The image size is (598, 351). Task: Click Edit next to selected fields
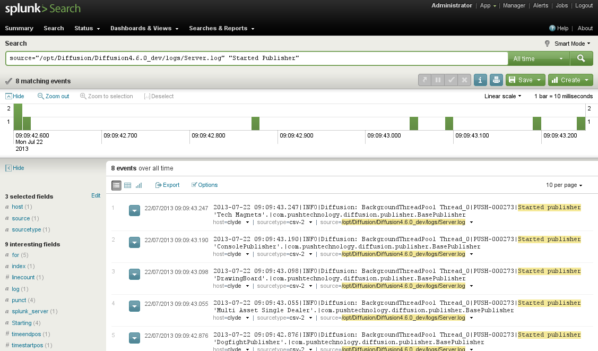pyautogui.click(x=96, y=196)
